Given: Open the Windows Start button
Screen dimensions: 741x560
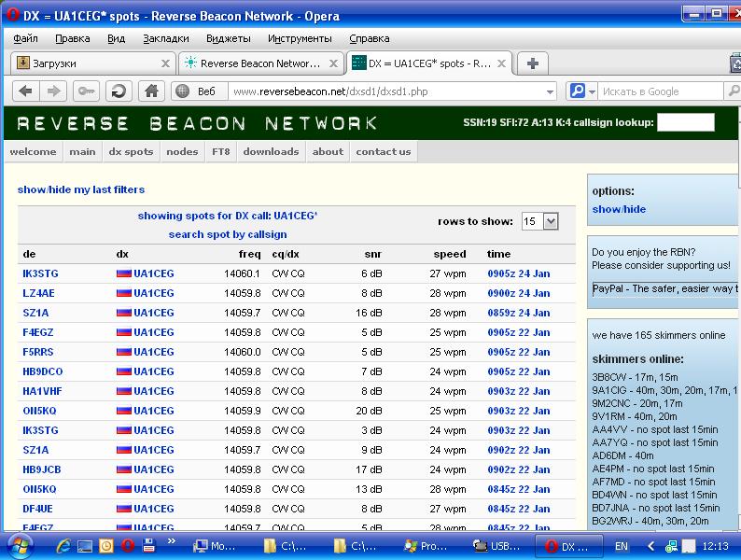Looking at the screenshot, I should coord(19,546).
